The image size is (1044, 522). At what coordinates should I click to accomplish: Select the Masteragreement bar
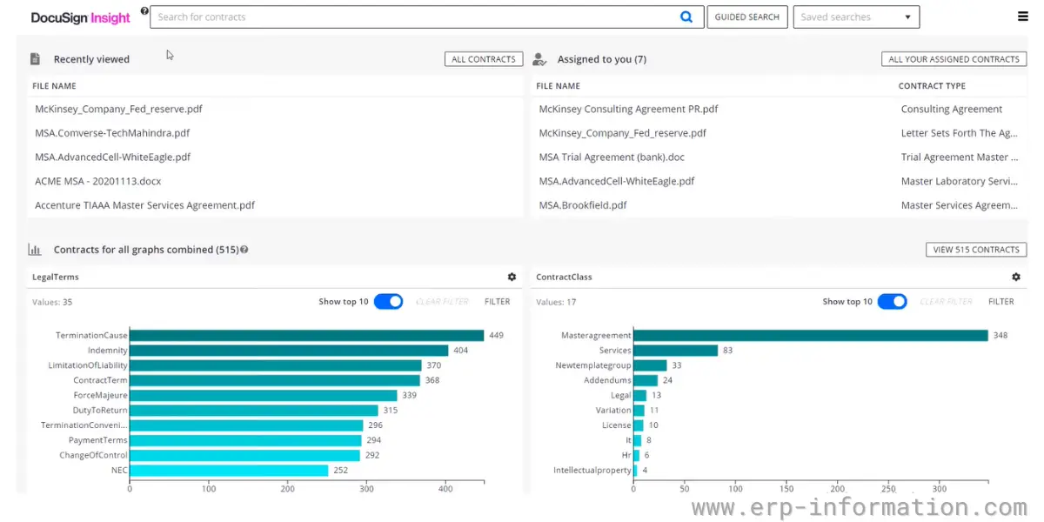pyautogui.click(x=811, y=335)
